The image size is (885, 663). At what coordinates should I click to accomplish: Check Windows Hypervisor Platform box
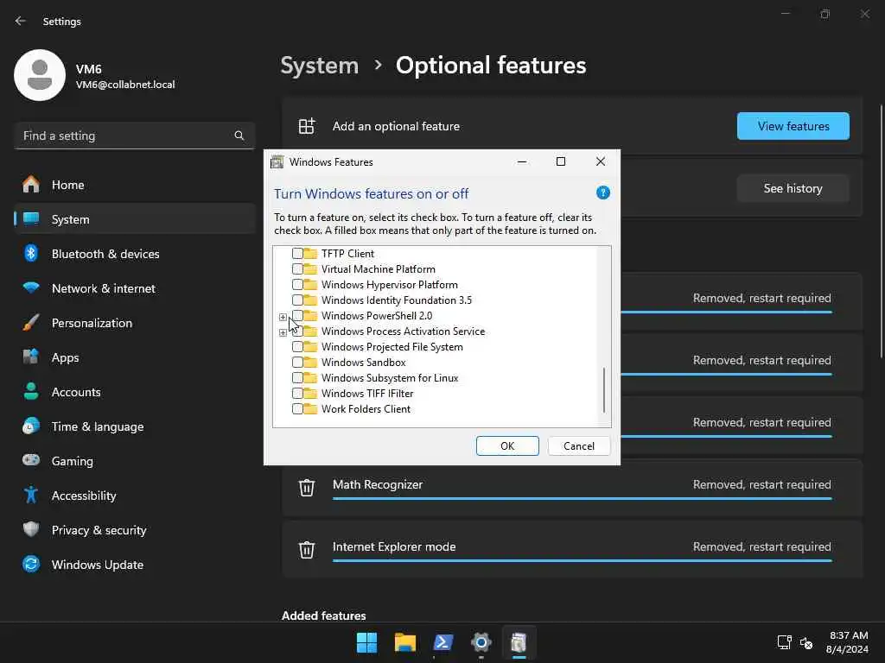pos(297,285)
